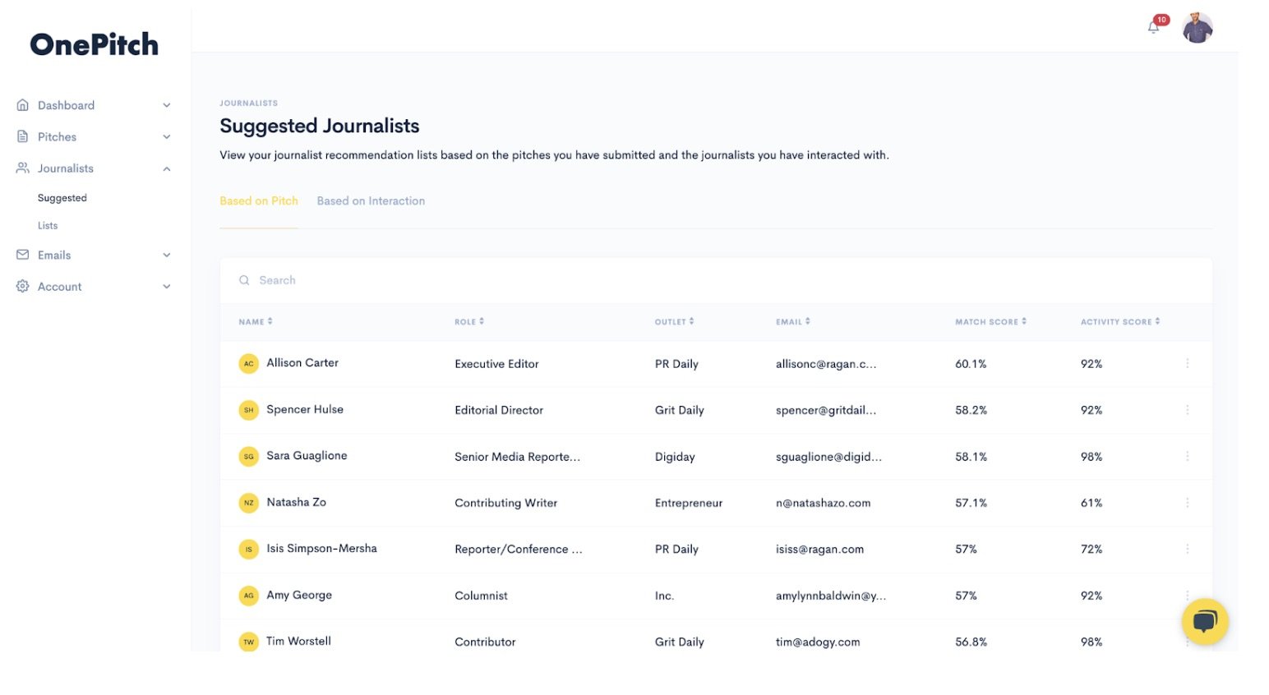Open the notifications bell icon
Image resolution: width=1269 pixels, height=695 pixels.
tap(1153, 27)
